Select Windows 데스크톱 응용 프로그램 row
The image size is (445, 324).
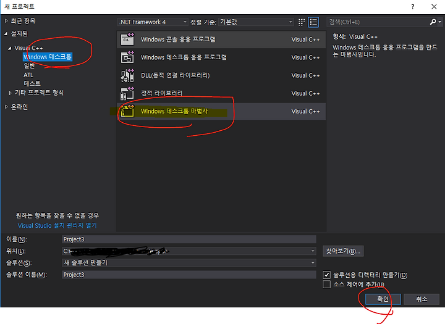click(x=221, y=57)
